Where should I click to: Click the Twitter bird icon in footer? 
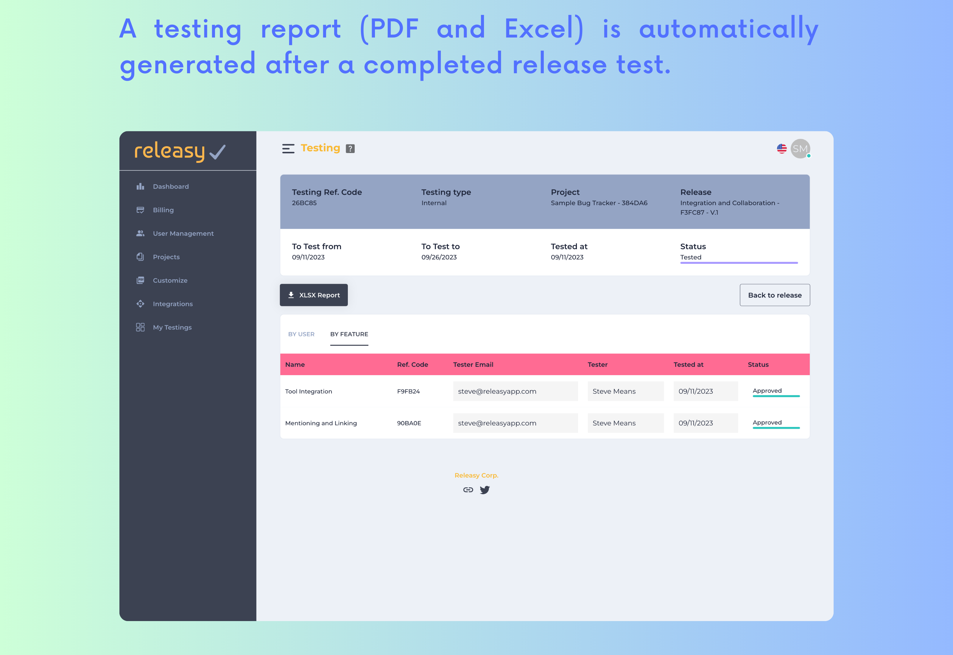485,489
